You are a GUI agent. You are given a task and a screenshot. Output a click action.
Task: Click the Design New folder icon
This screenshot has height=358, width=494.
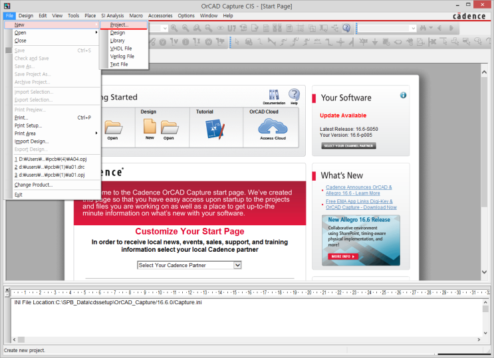tap(150, 129)
